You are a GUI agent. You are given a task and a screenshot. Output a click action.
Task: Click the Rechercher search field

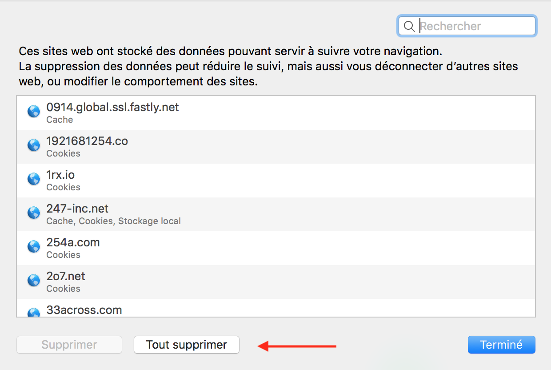point(467,26)
